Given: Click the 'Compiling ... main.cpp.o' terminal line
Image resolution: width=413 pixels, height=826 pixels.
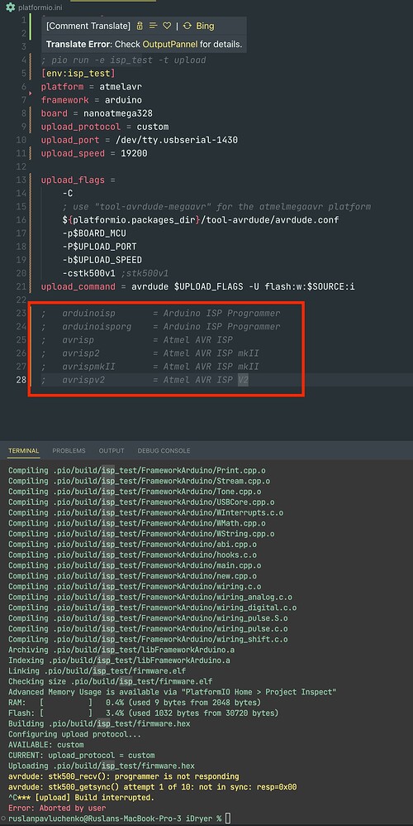Looking at the screenshot, I should [135, 566].
